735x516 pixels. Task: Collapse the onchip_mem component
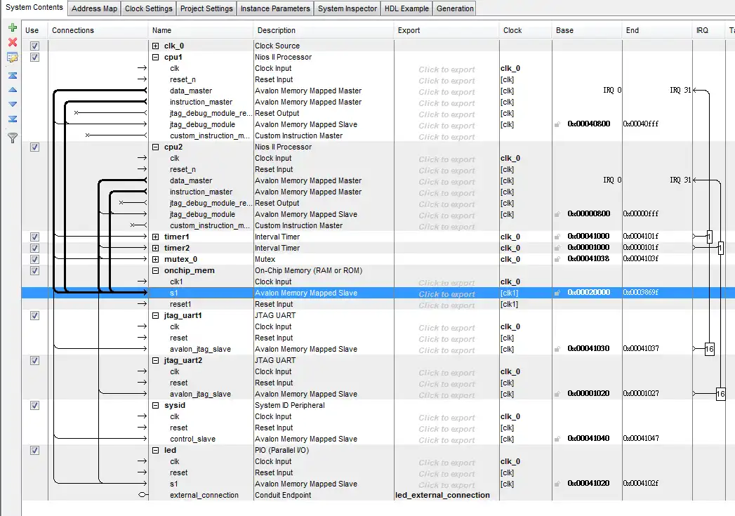pos(156,271)
